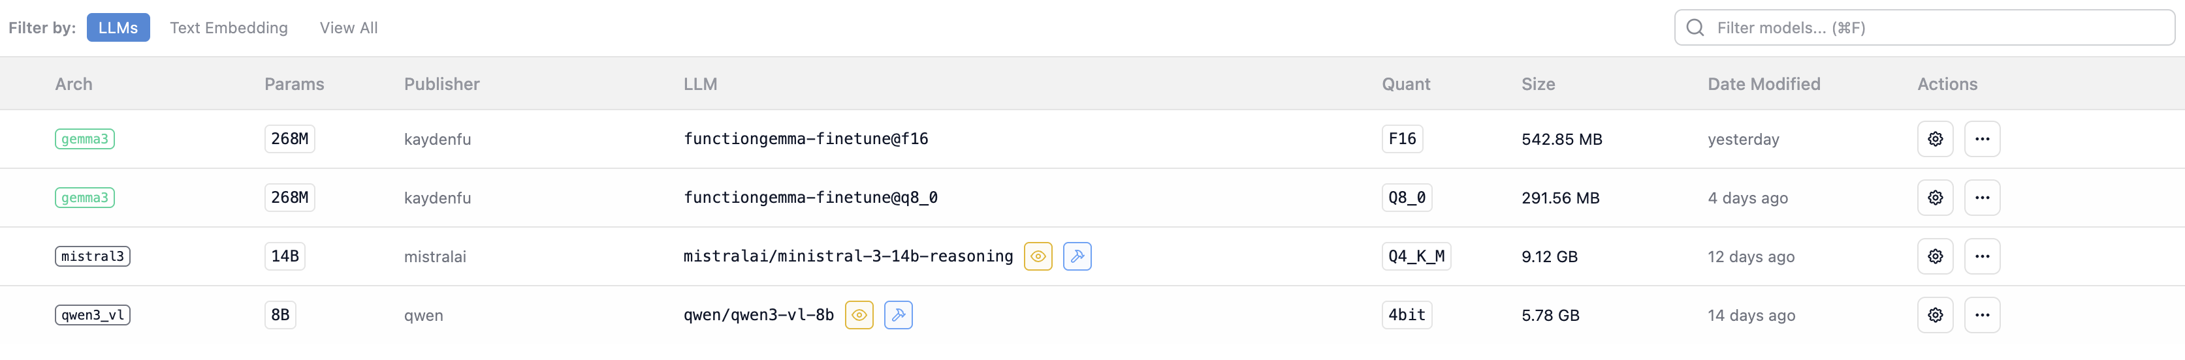Click the search magnifier icon

click(x=1695, y=28)
